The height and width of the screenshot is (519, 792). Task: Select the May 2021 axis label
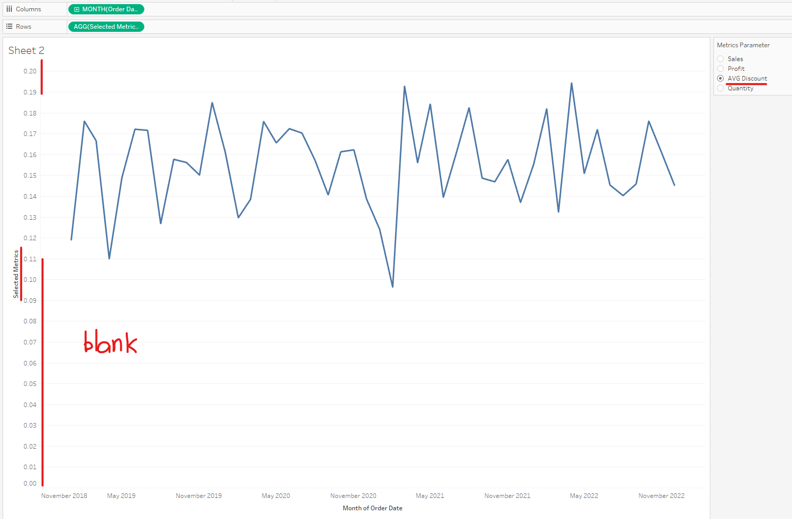[x=430, y=496]
